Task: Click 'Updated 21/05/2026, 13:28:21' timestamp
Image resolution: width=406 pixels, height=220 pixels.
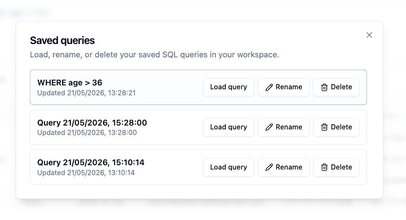Action: coord(87,93)
